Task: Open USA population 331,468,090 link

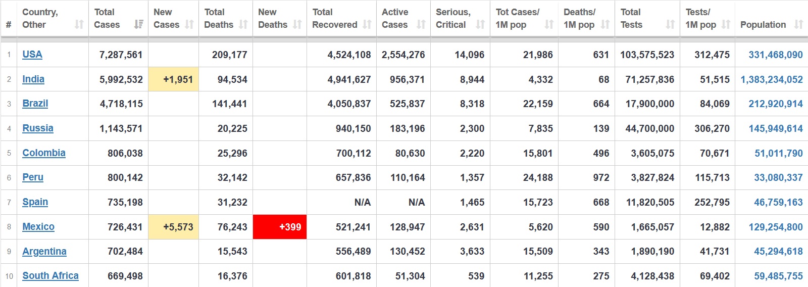Action: (x=776, y=55)
